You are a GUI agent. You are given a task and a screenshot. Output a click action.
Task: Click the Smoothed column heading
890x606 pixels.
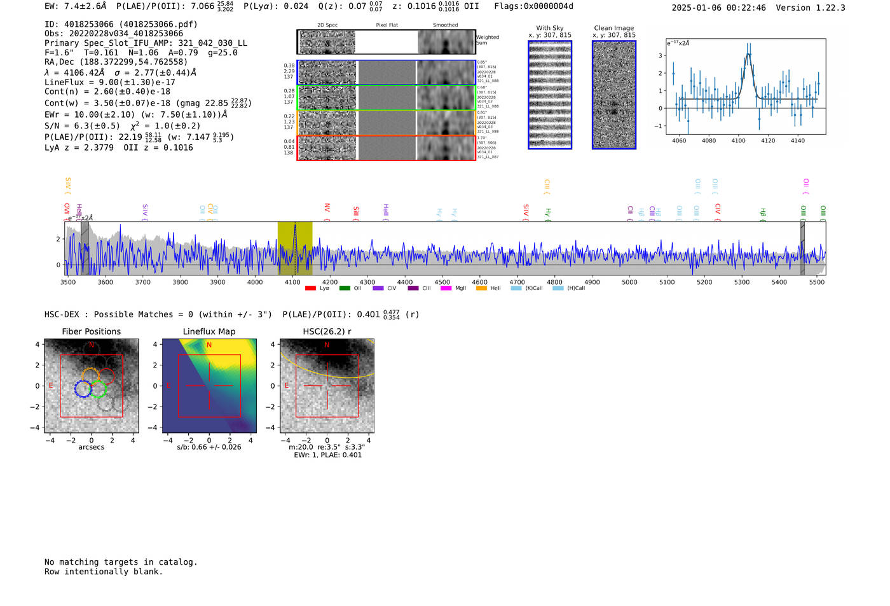pos(446,25)
